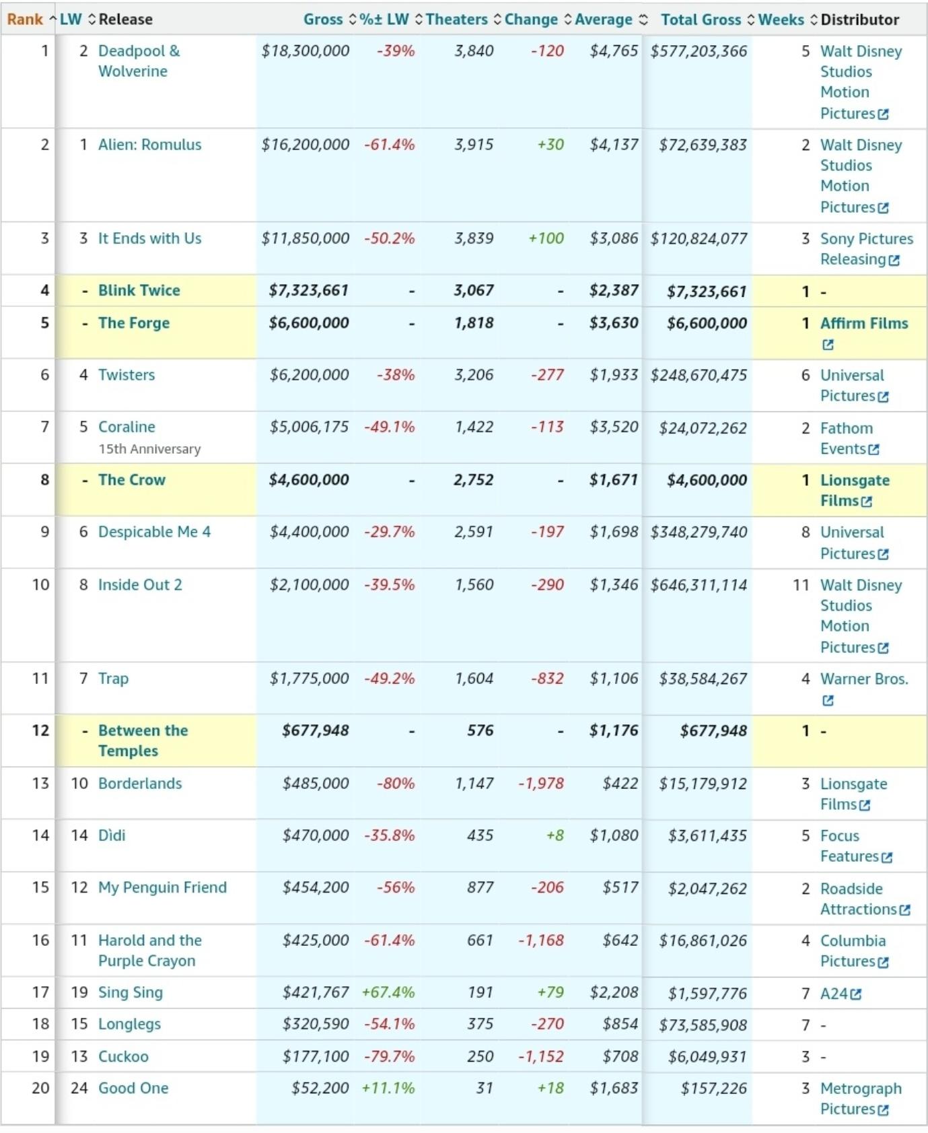The height and width of the screenshot is (1133, 928).
Task: Open The Crow release link
Action: pos(131,479)
